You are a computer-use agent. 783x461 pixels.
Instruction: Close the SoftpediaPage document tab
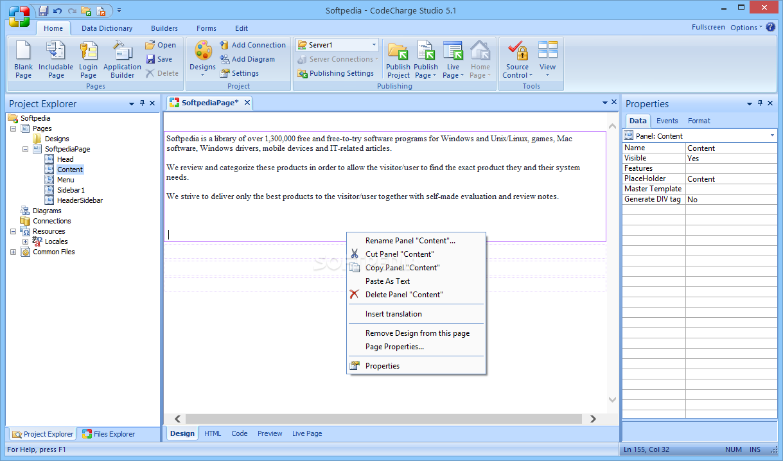tap(247, 103)
